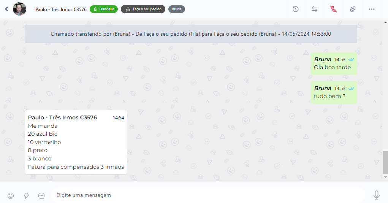Select Bruna's Ola boa tarde message
Image resolution: width=388 pixels, height=203 pixels.
334,63
